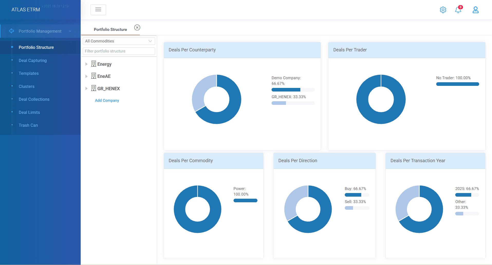Click the Add Company link
The height and width of the screenshot is (265, 492).
tap(107, 100)
